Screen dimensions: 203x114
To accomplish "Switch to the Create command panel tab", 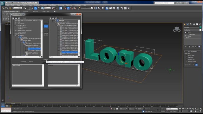I will pos(185,24).
